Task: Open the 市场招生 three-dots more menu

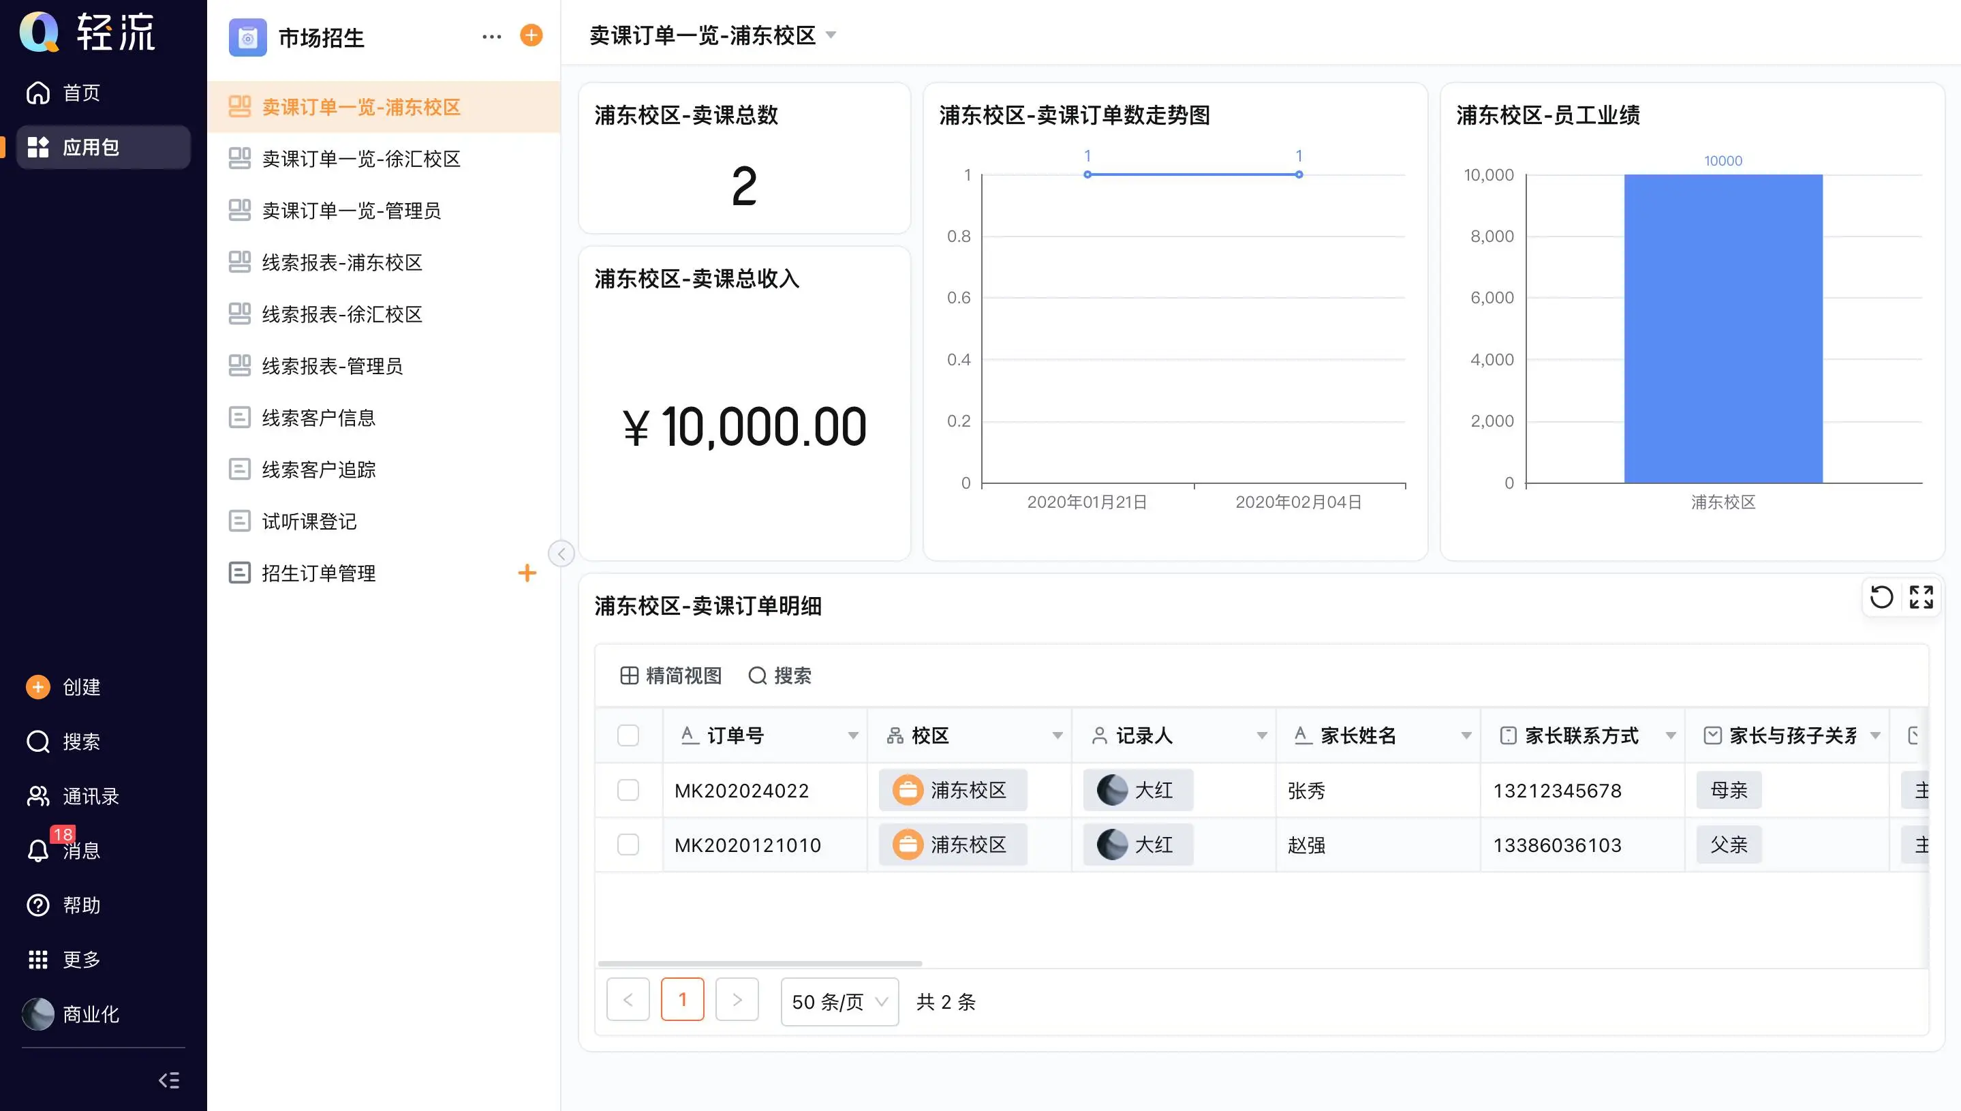Action: click(x=492, y=36)
